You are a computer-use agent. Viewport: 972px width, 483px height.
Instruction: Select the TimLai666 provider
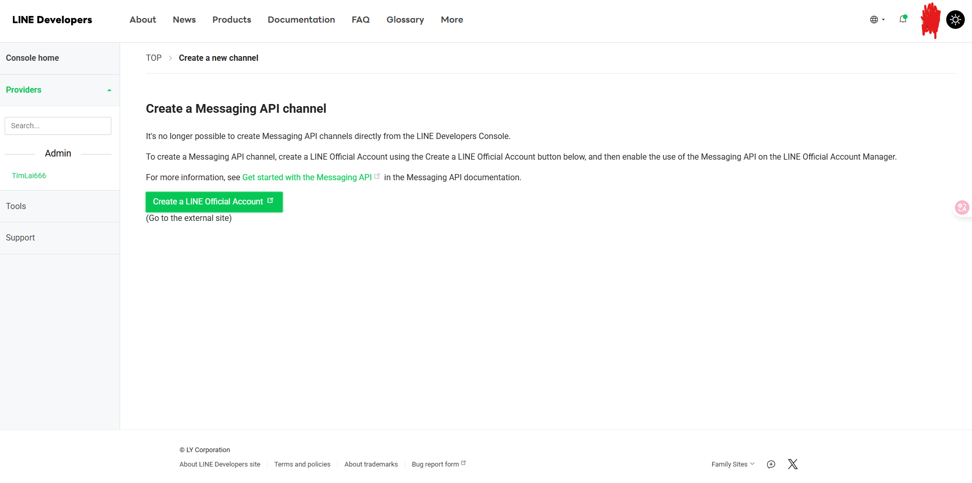29,176
